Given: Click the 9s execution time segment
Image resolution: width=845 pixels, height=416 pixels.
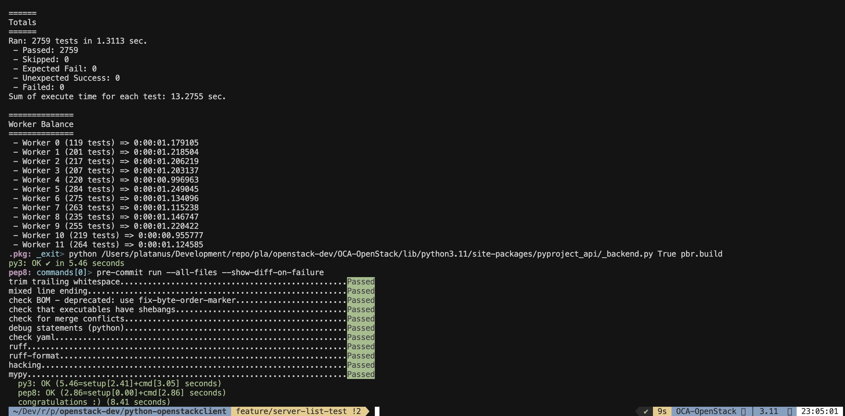Looking at the screenshot, I should (x=662, y=411).
